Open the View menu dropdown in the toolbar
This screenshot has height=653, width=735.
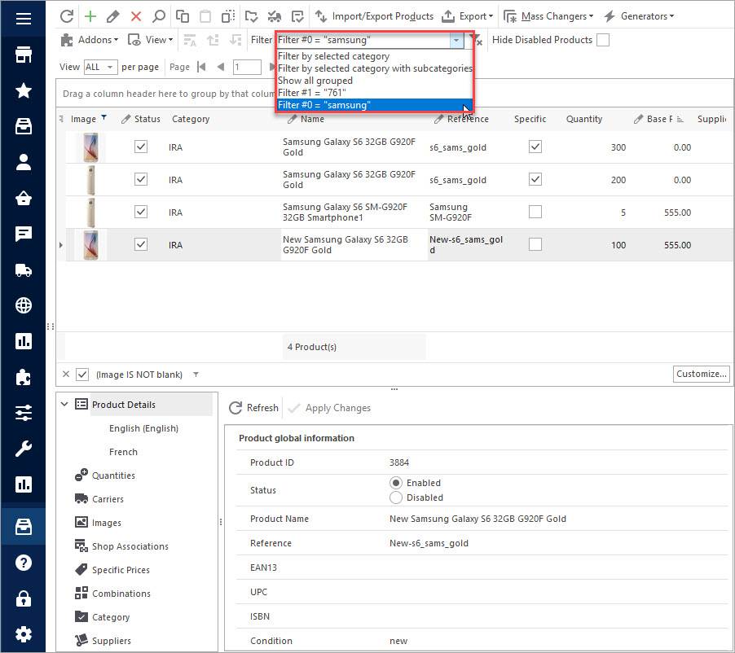tap(151, 40)
